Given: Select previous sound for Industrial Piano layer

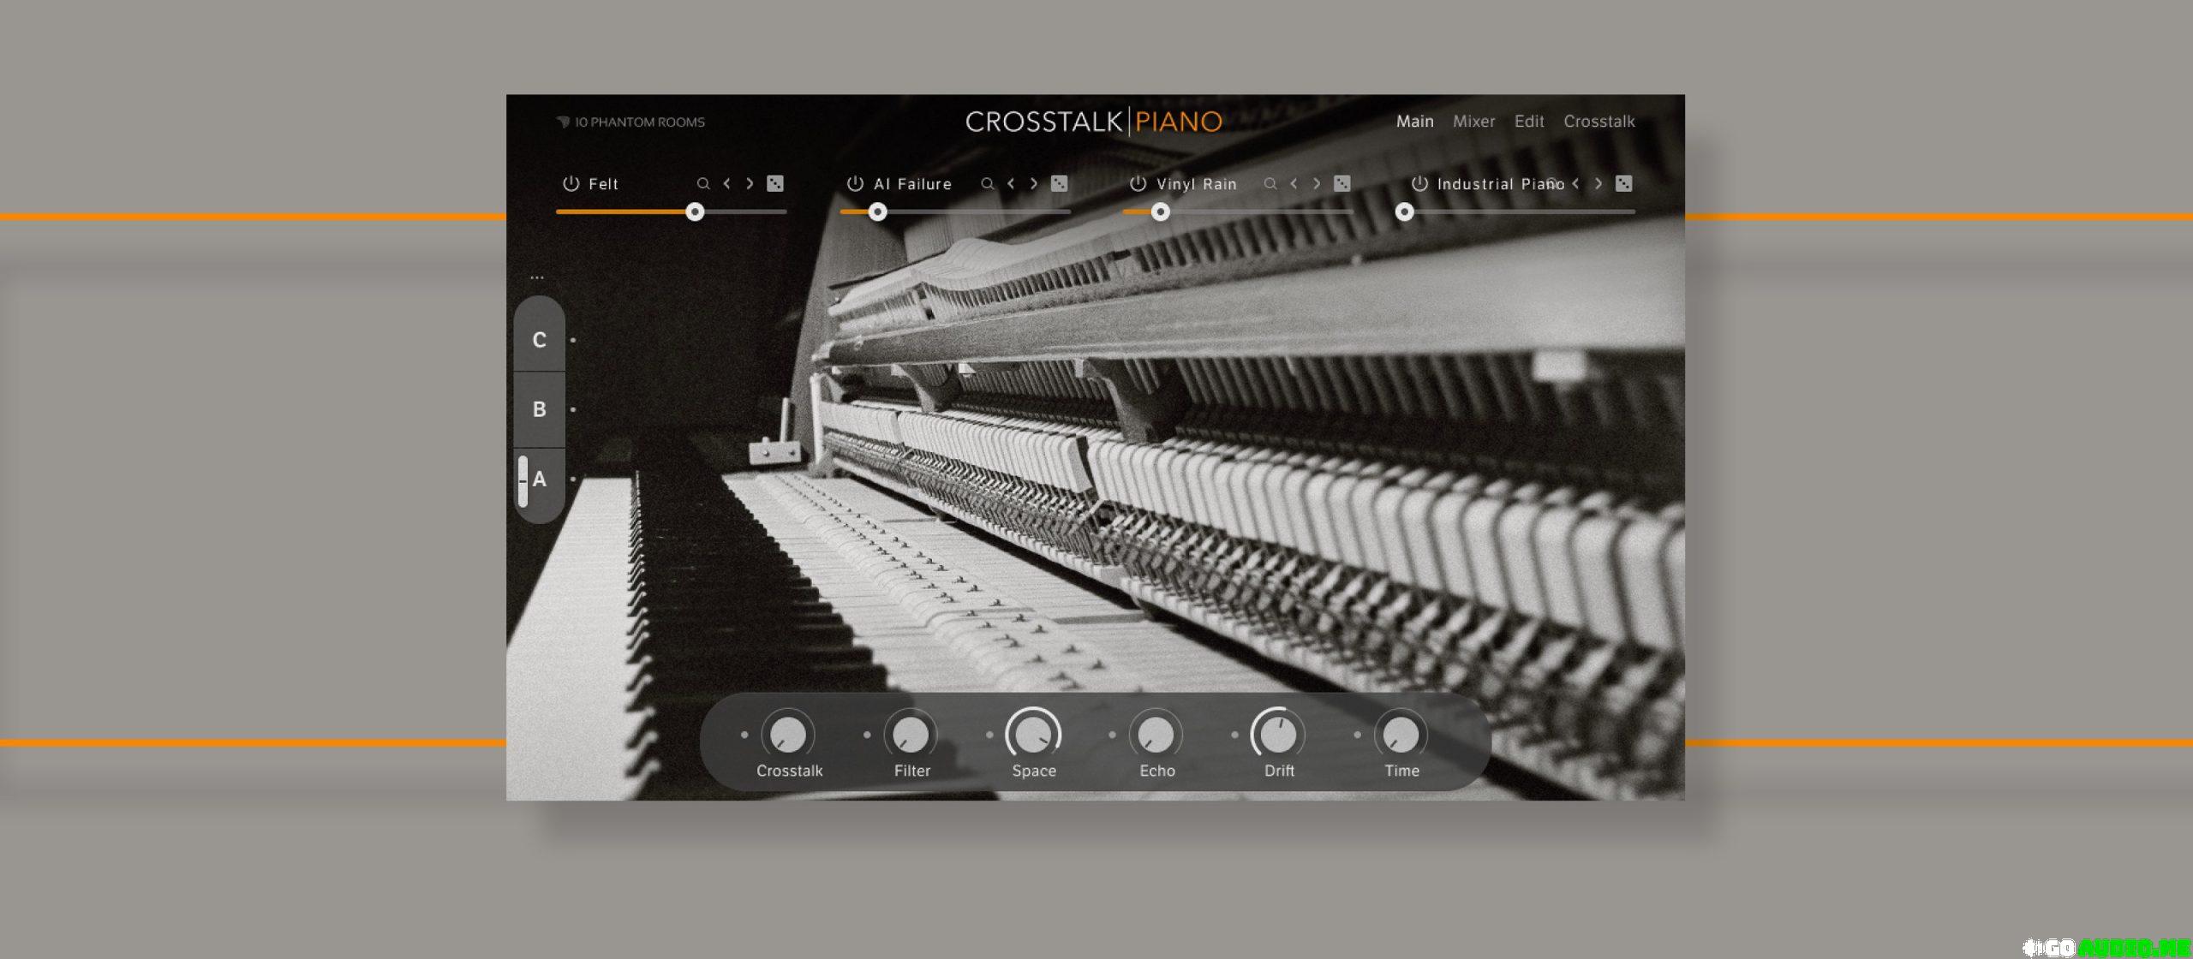Looking at the screenshot, I should (1575, 183).
